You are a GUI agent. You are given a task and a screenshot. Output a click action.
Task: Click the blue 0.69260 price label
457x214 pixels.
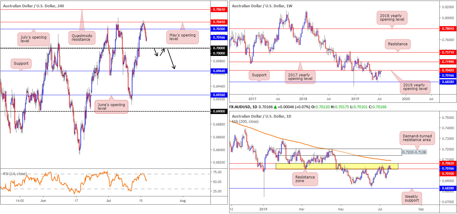(219, 95)
